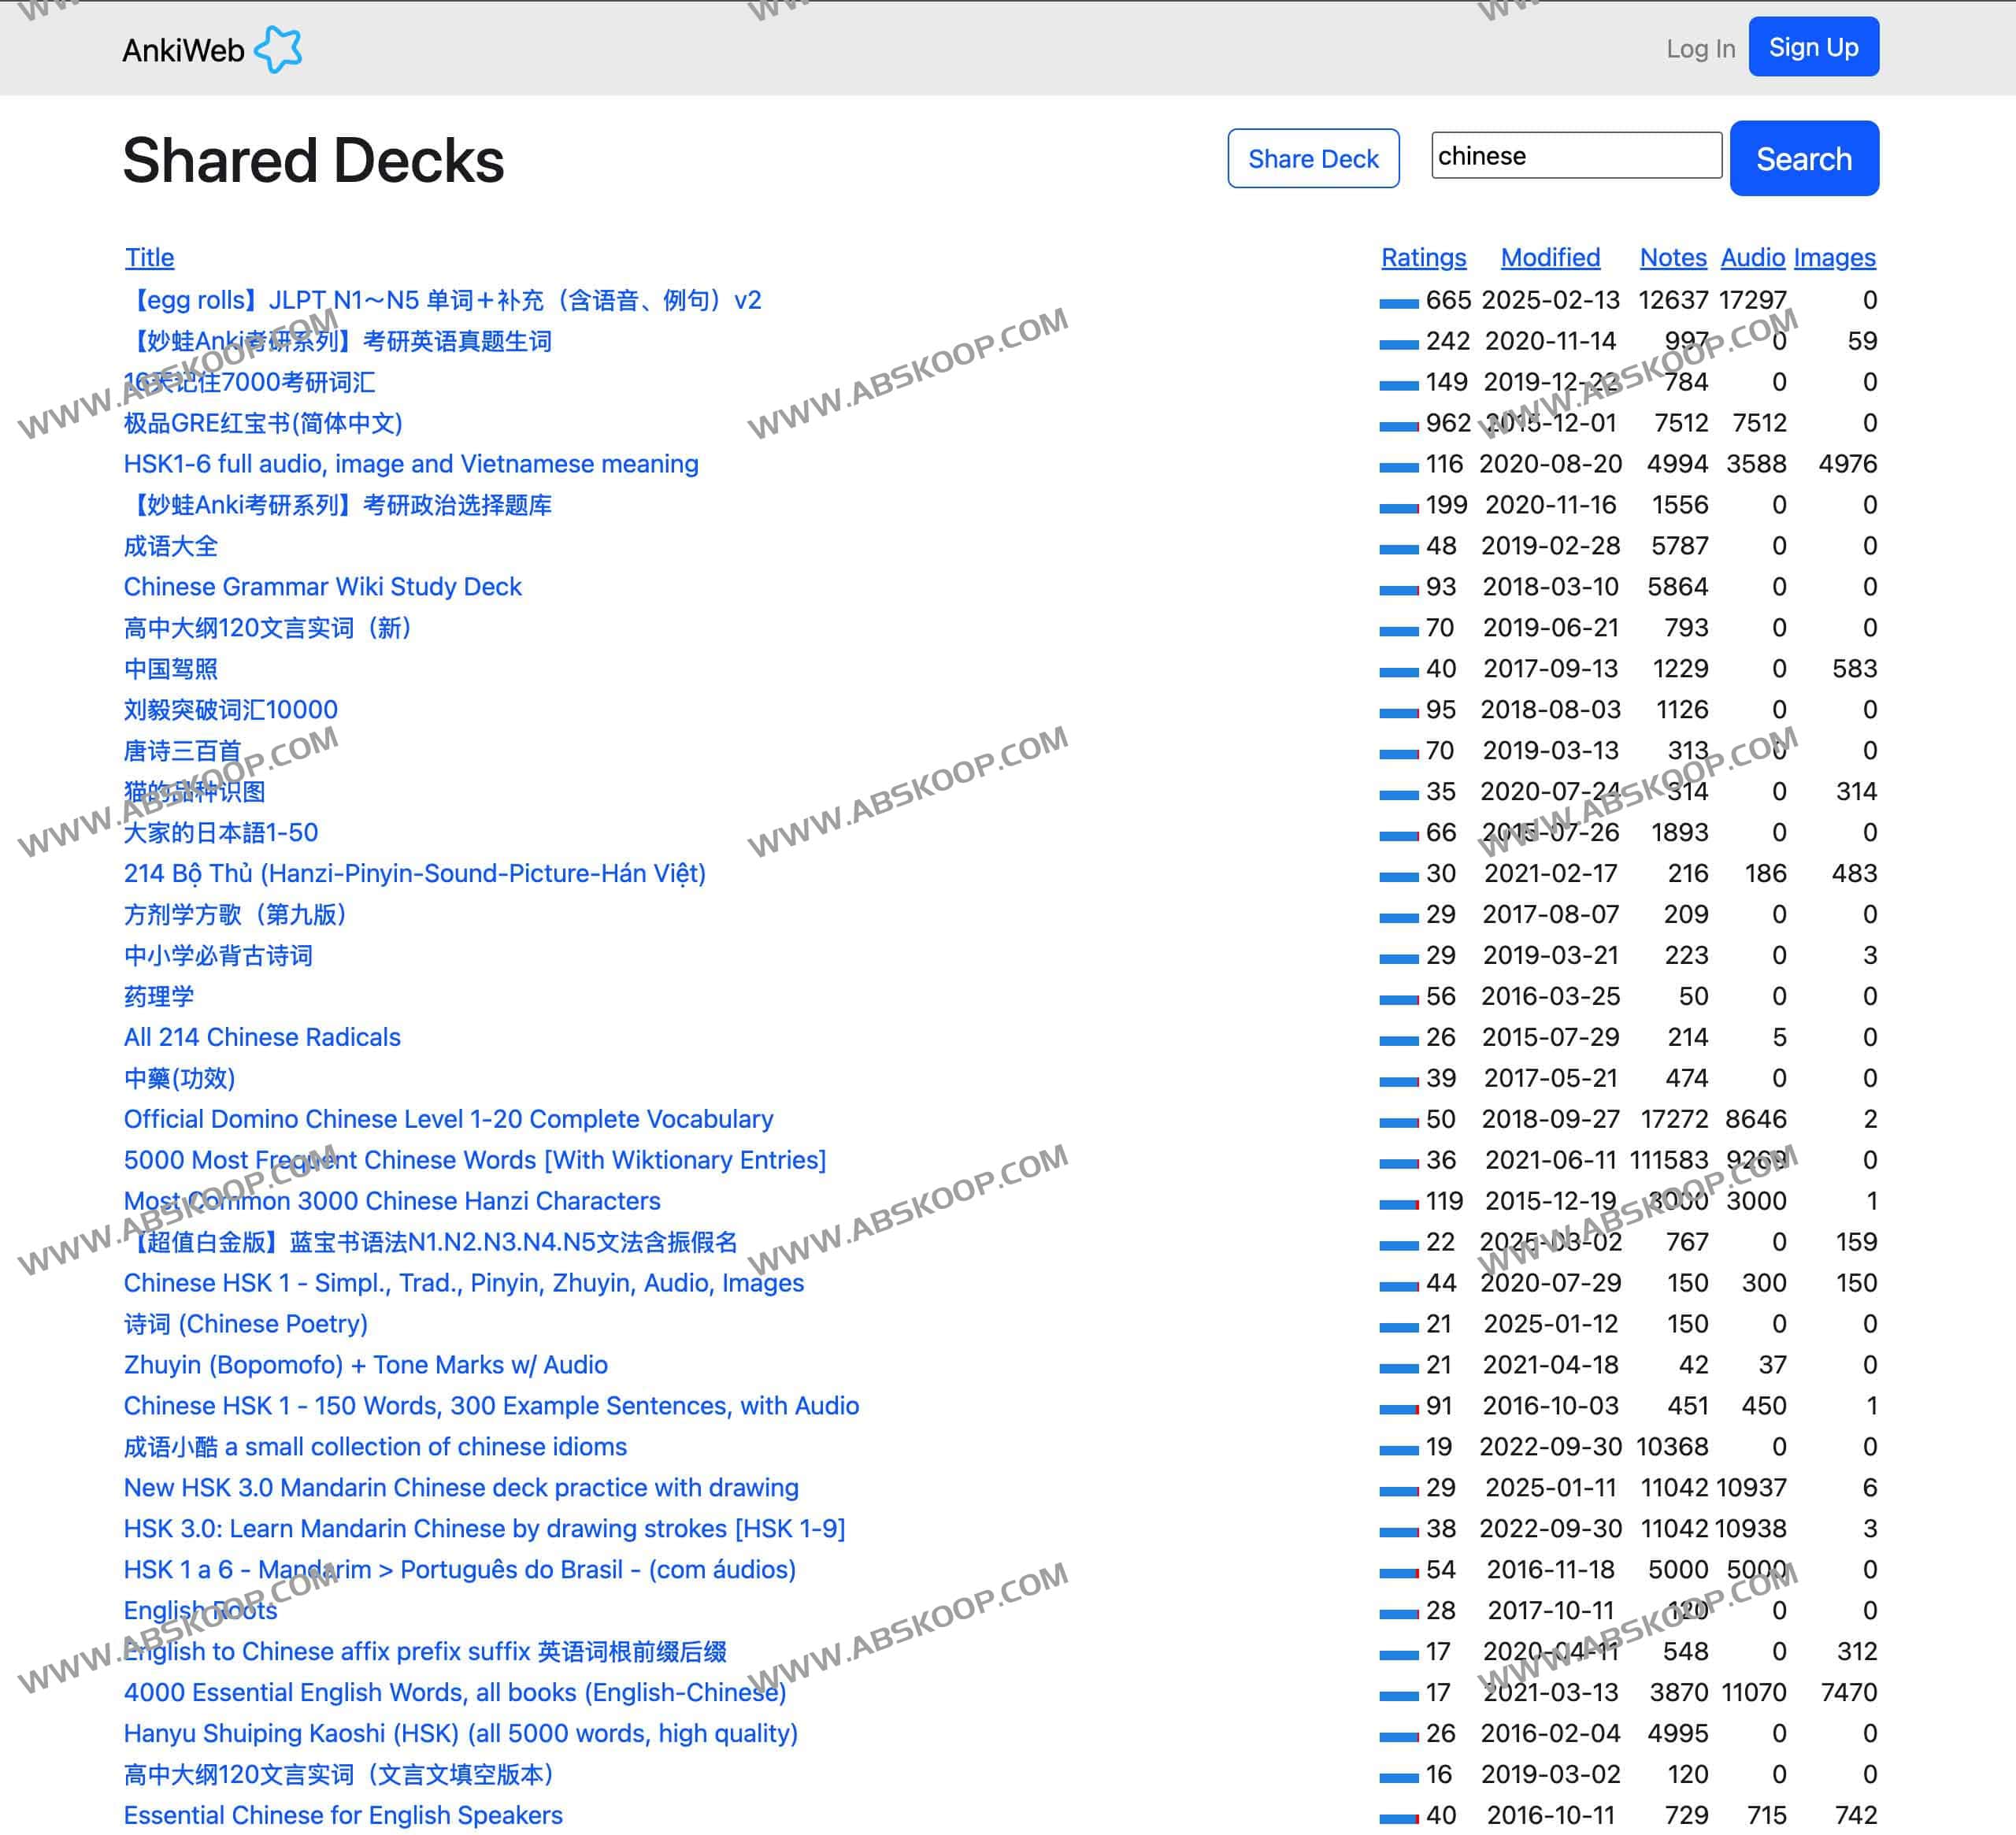The height and width of the screenshot is (1835, 2016).
Task: Open the All 214 Chinese Radicals deck
Action: [262, 1037]
